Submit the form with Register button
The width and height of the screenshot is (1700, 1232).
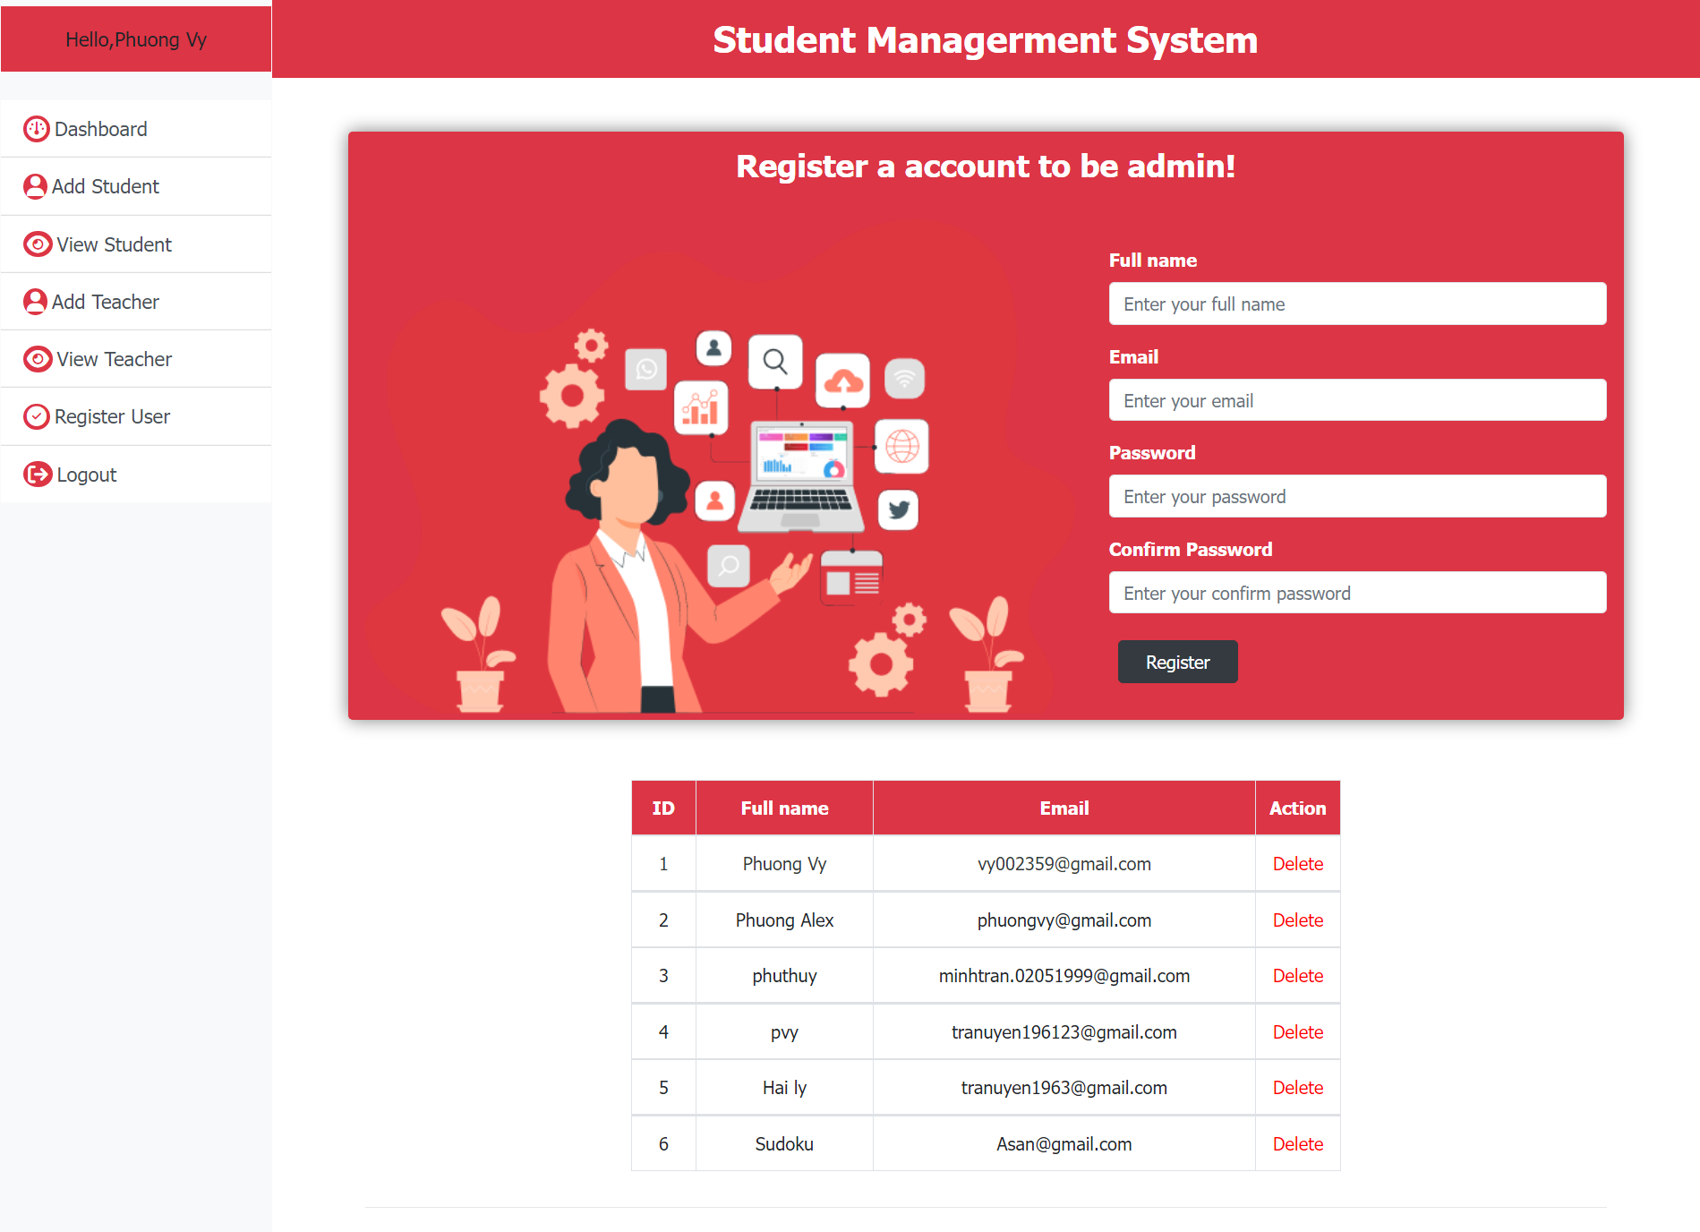click(1177, 662)
